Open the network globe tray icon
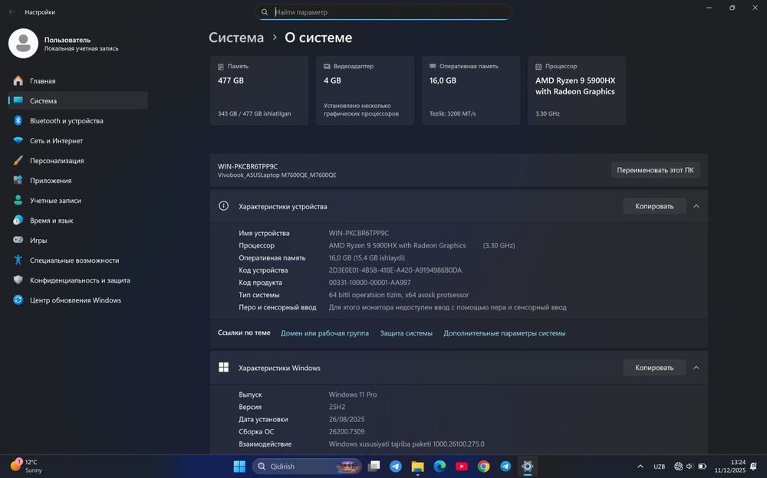767x478 pixels. coord(679,467)
